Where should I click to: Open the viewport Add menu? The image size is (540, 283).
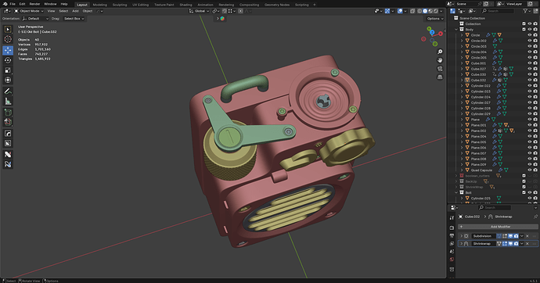75,11
